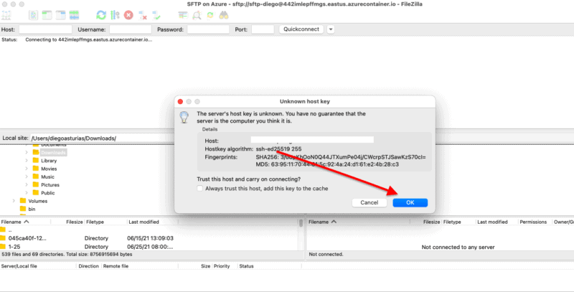
Task: Open directory listing filters dialog
Action: click(183, 15)
